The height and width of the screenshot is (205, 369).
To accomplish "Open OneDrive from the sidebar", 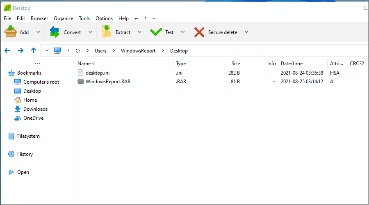I will point(33,118).
